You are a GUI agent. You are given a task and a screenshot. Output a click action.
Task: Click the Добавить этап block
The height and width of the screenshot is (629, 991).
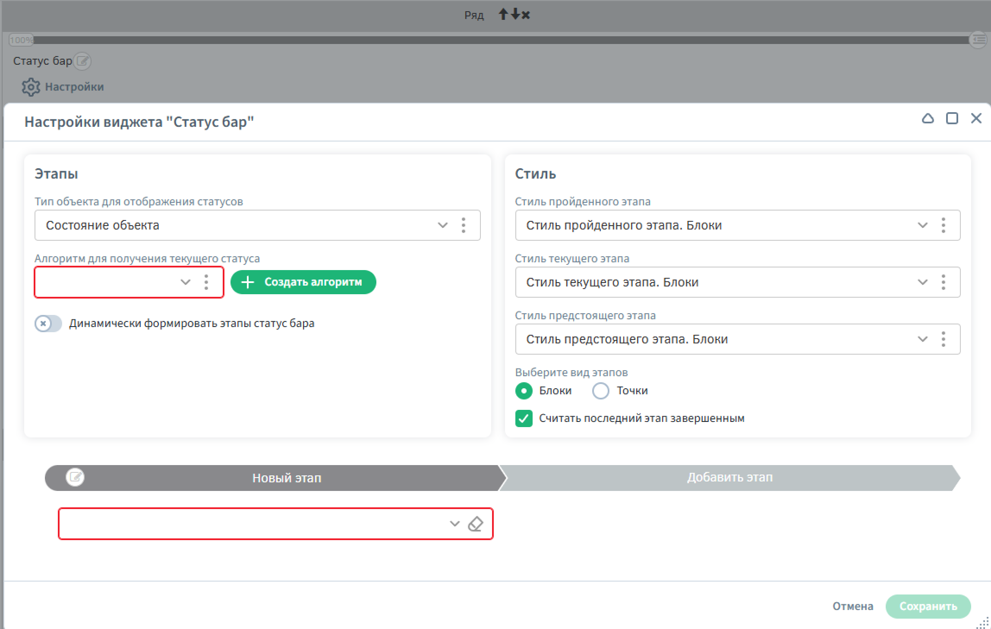tap(729, 478)
